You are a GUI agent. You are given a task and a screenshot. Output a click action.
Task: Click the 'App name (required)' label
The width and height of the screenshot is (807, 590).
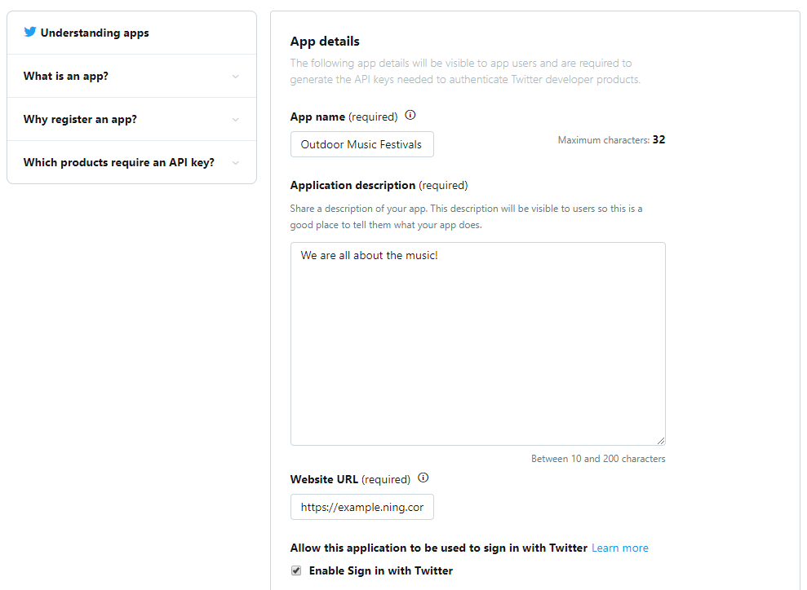pos(344,117)
